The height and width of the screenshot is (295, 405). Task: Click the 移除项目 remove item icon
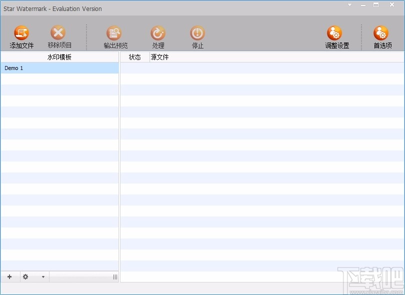click(x=58, y=32)
